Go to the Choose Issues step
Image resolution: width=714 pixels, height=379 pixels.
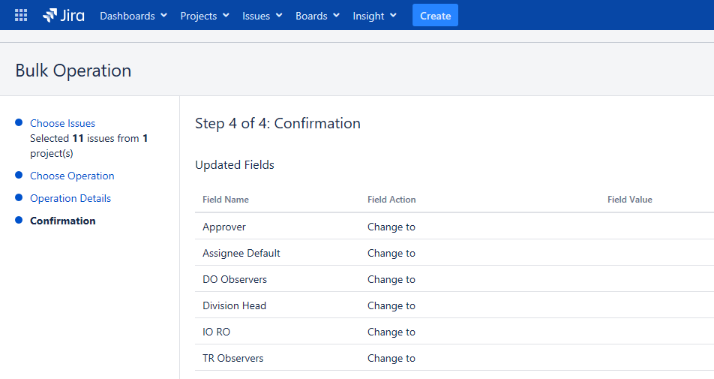click(62, 123)
